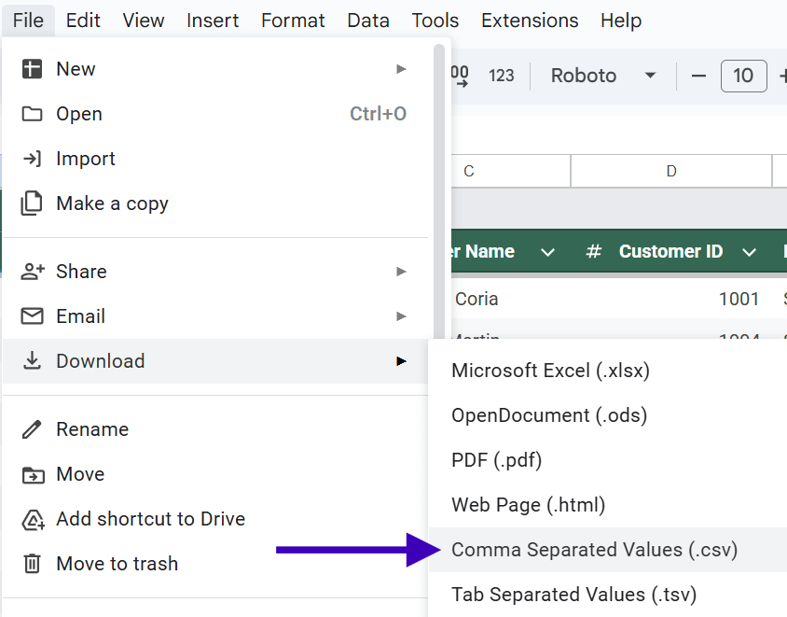Click the Import arrow icon
Screen dimensions: 787x617
click(x=32, y=159)
